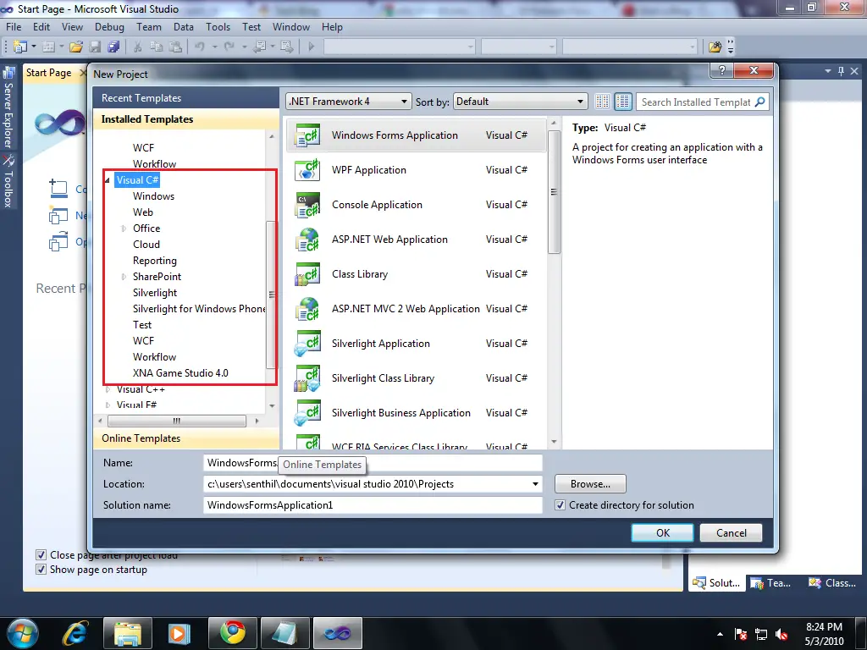Click the project Name input field

coord(373,463)
